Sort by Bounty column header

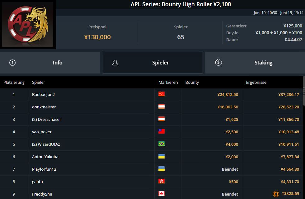point(192,83)
